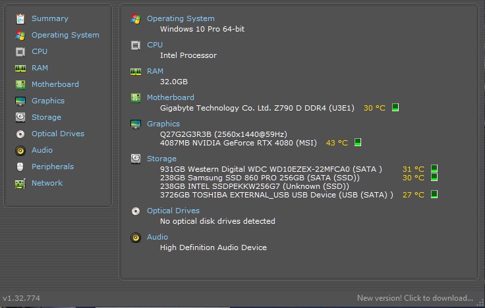This screenshot has width=485, height=308.
Task: Click Samsung SSD 860 PRO drive row
Action: 260,178
